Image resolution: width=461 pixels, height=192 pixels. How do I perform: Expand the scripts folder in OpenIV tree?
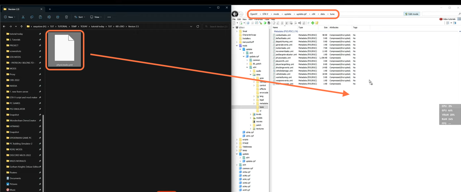[237, 140]
